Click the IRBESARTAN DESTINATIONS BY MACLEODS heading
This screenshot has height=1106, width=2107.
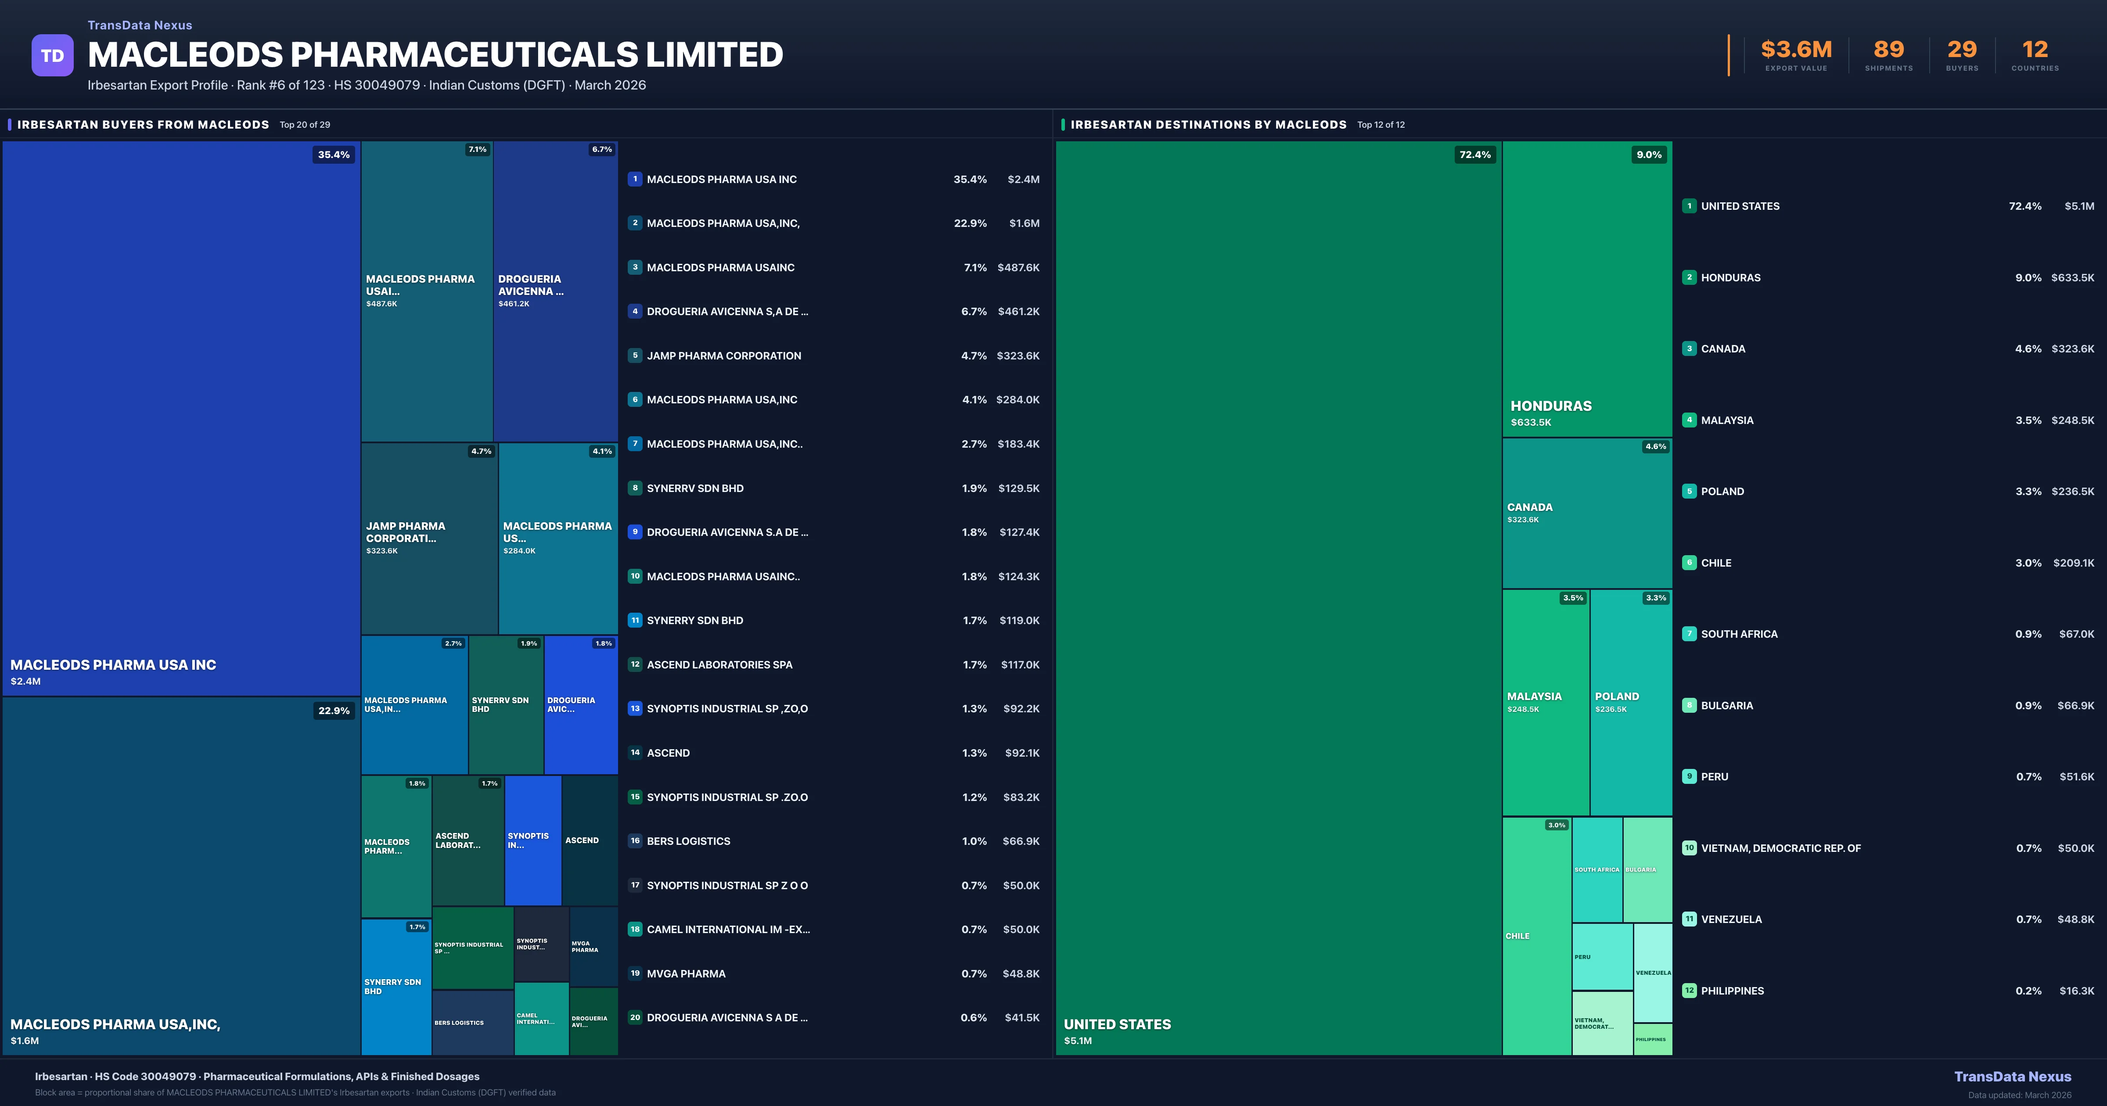coord(1208,124)
